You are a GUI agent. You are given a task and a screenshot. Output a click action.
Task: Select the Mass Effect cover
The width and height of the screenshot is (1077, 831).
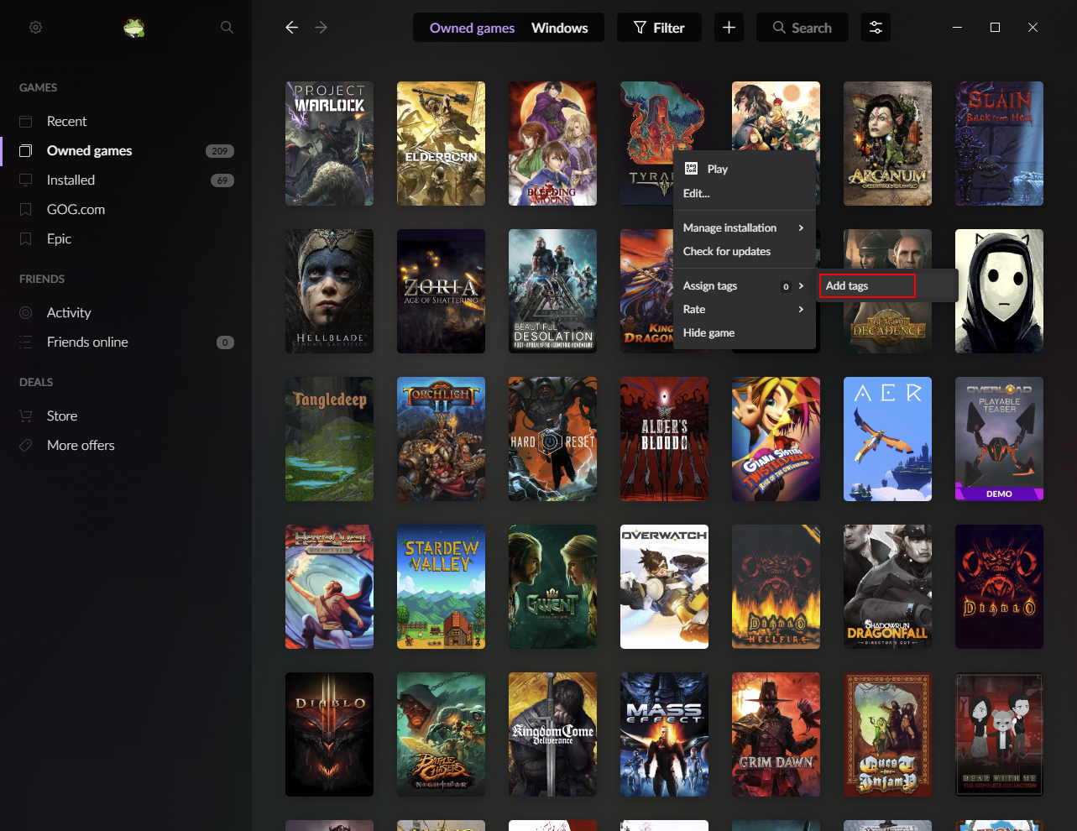point(664,734)
